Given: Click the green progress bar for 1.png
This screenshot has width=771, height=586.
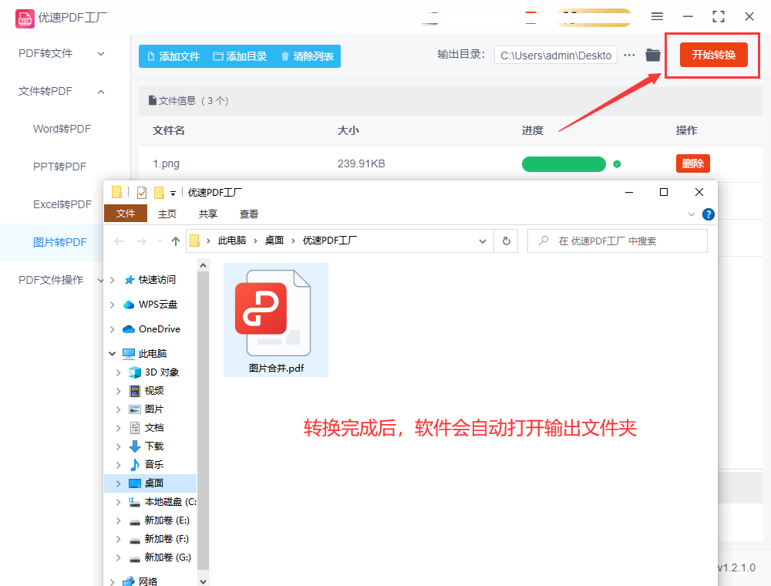Looking at the screenshot, I should click(x=564, y=164).
